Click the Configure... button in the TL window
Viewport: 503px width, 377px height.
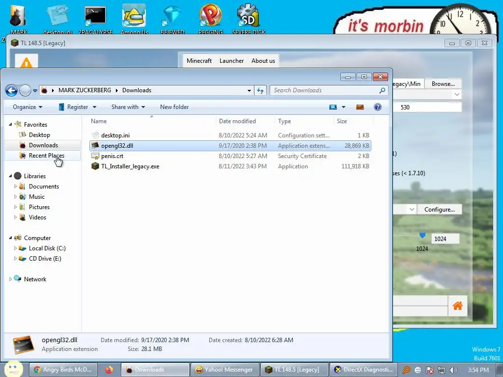coord(440,209)
